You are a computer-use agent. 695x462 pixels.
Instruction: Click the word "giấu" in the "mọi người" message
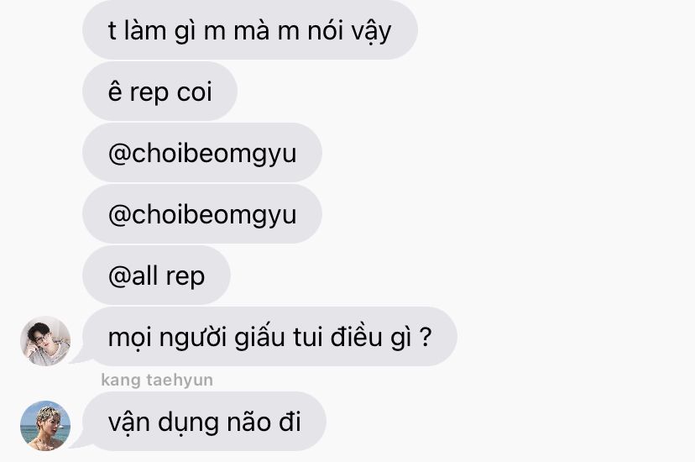point(259,337)
